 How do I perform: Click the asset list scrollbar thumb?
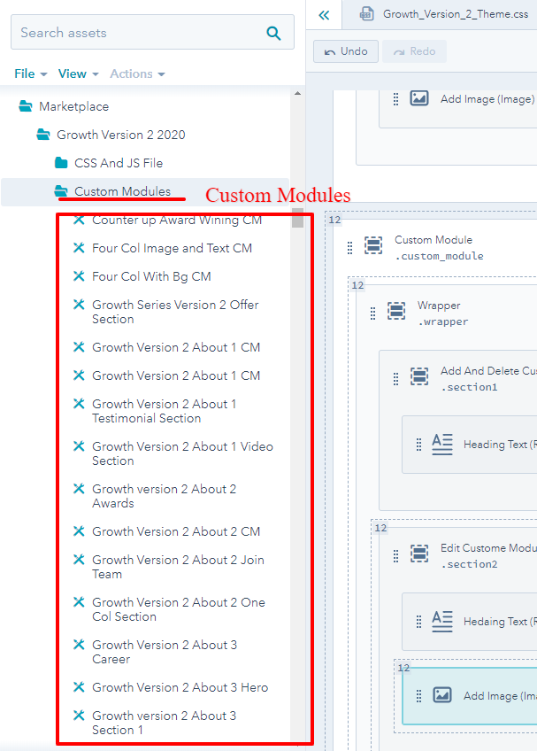coord(298,218)
